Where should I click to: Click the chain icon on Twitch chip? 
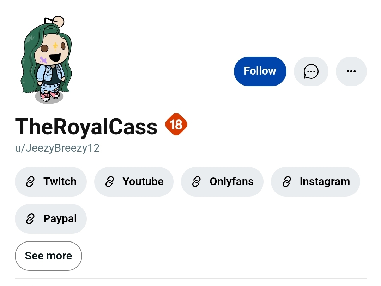point(30,182)
